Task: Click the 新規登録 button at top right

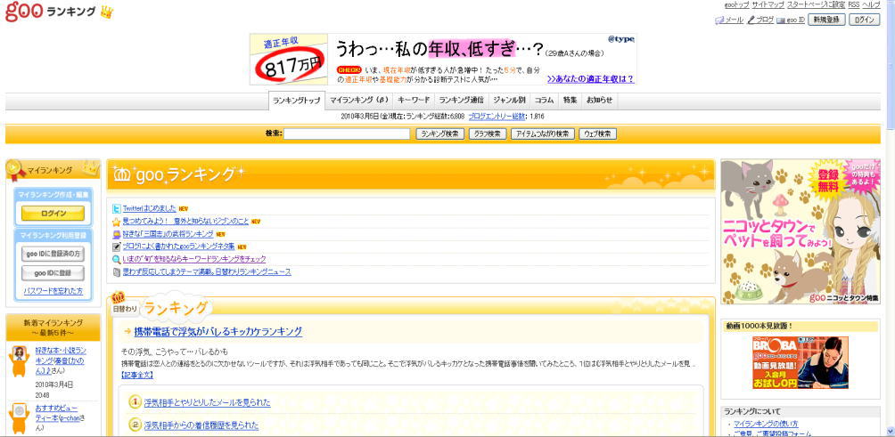Action: pos(826,20)
